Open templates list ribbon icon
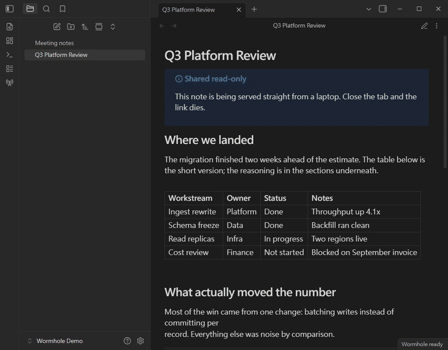Screen dimensions: 448x350 [10, 69]
